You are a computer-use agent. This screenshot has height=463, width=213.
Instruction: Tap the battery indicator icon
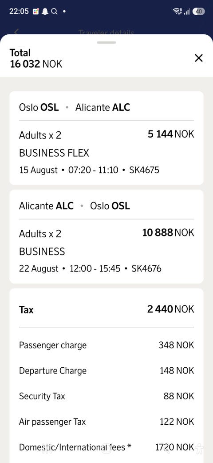pos(199,12)
